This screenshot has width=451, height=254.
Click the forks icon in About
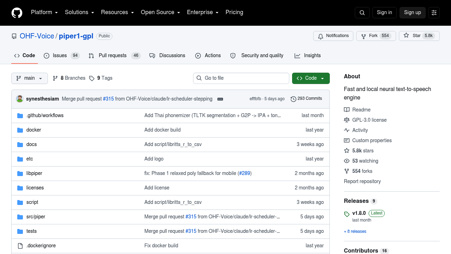click(x=347, y=171)
